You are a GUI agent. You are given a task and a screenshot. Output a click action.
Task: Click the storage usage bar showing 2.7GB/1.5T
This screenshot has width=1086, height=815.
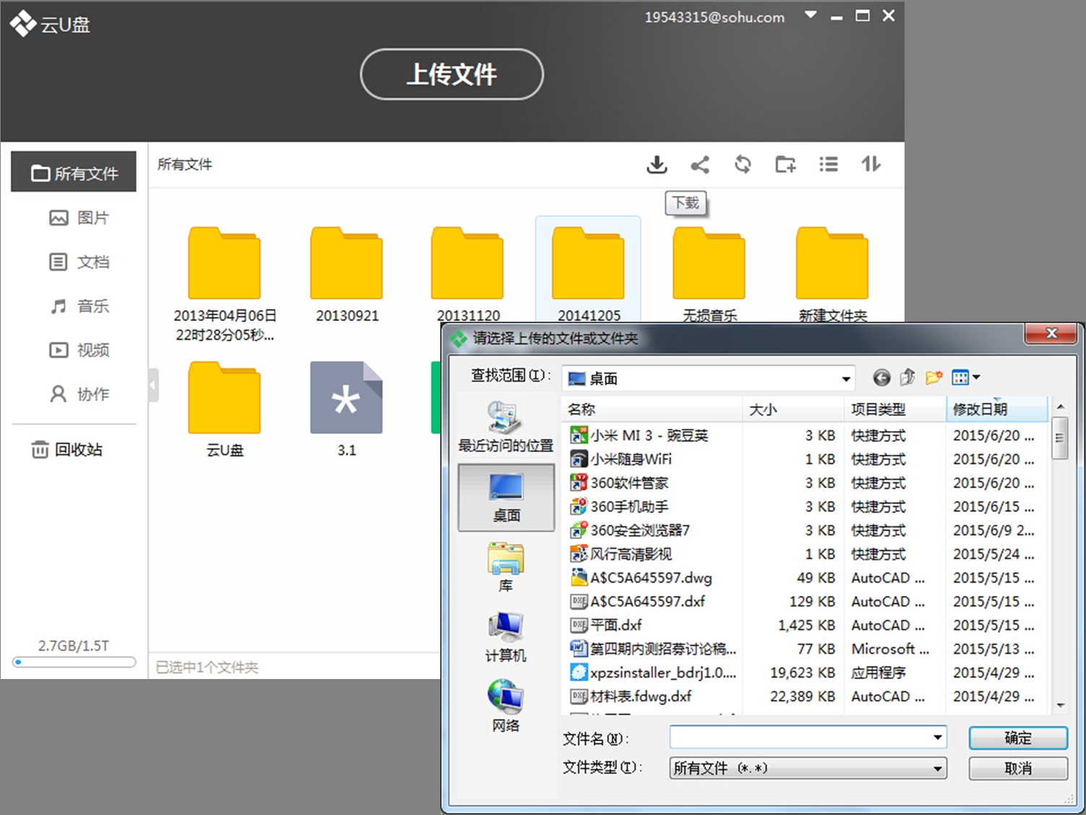point(73,662)
